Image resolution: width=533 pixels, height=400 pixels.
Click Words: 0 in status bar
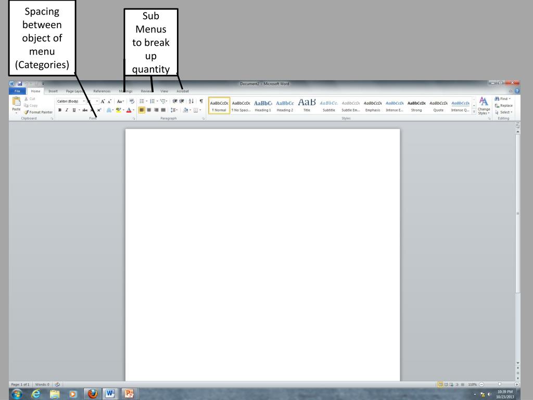click(x=42, y=384)
